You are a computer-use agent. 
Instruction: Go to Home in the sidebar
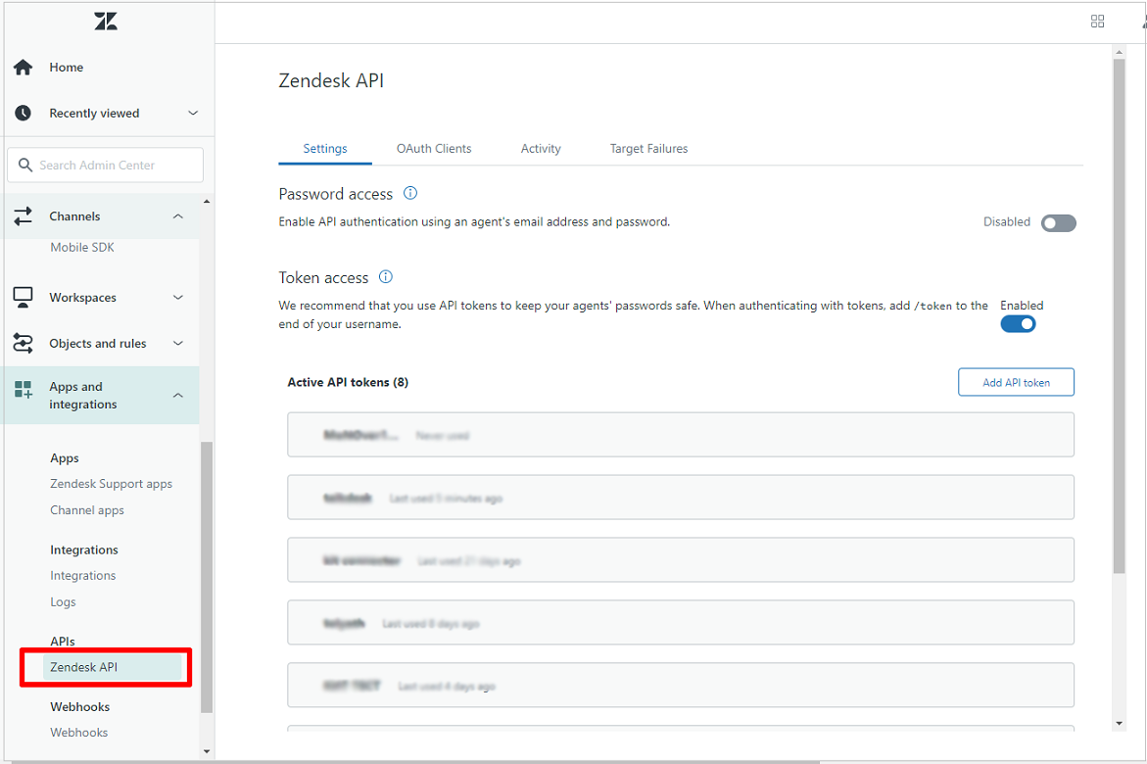[67, 68]
